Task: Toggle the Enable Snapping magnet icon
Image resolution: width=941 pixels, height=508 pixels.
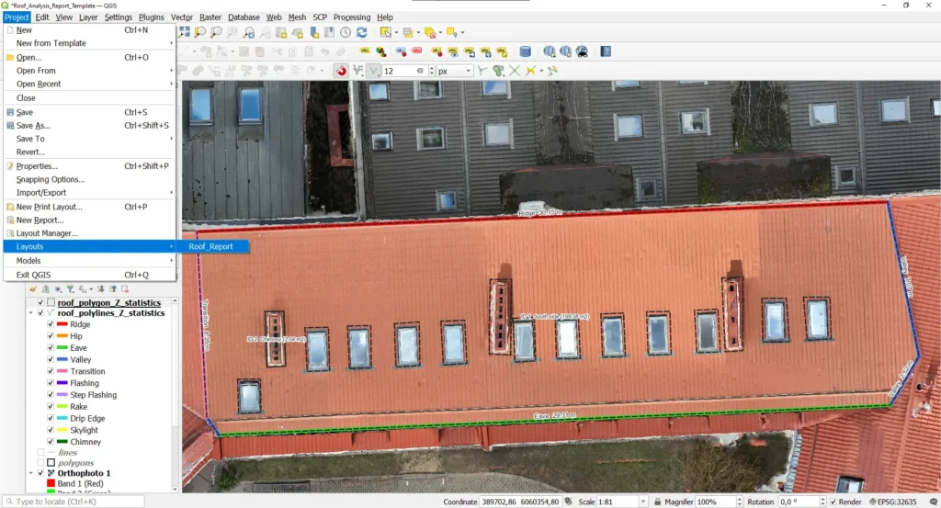Action: point(341,71)
